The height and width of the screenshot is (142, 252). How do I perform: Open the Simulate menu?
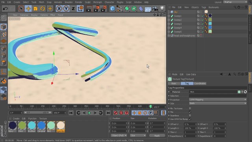point(69,2)
